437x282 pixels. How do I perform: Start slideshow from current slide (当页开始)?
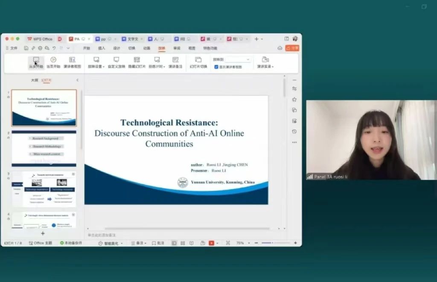[x=53, y=62]
